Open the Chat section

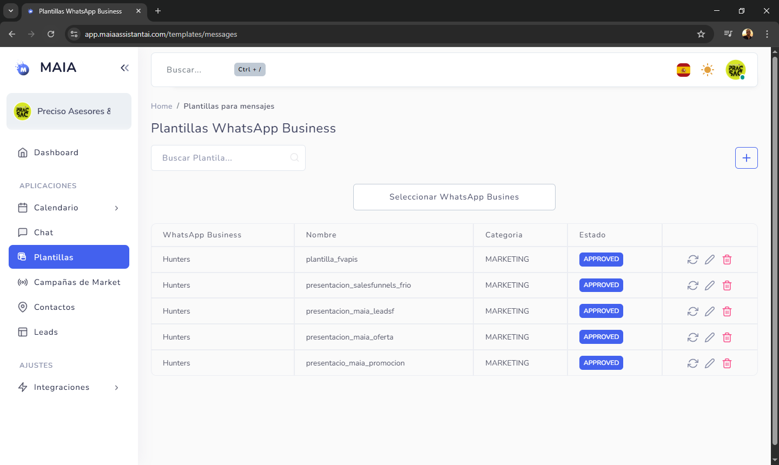click(x=44, y=232)
